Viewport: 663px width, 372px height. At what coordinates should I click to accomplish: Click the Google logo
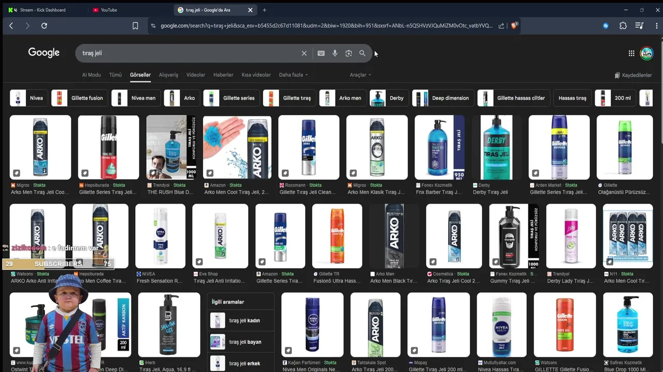44,53
